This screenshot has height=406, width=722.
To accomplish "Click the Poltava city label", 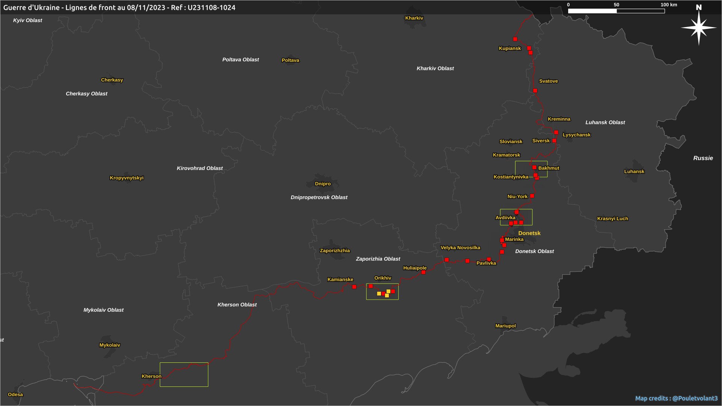I will 291,60.
